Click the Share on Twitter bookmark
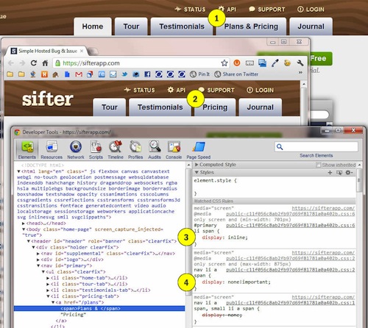Viewport: 368px width, 328px height. coord(236,74)
